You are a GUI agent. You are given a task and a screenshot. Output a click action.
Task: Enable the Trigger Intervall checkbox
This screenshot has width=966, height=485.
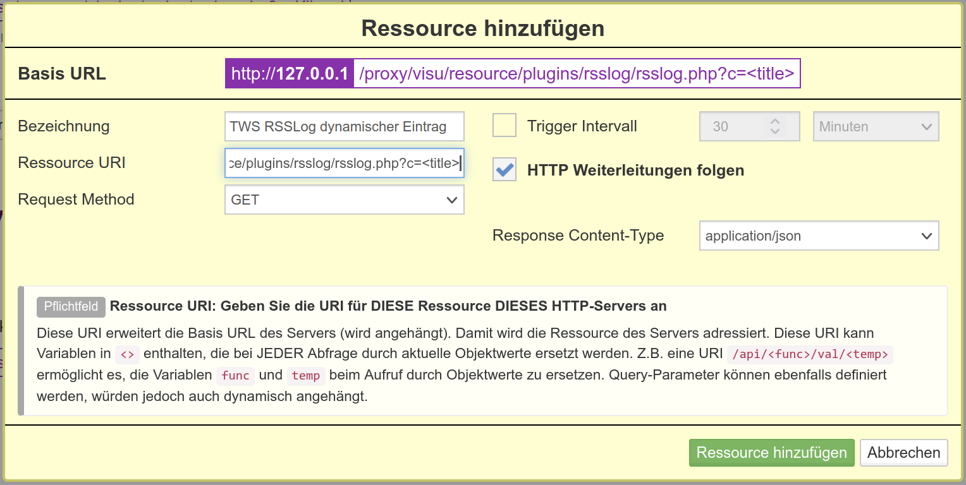504,126
